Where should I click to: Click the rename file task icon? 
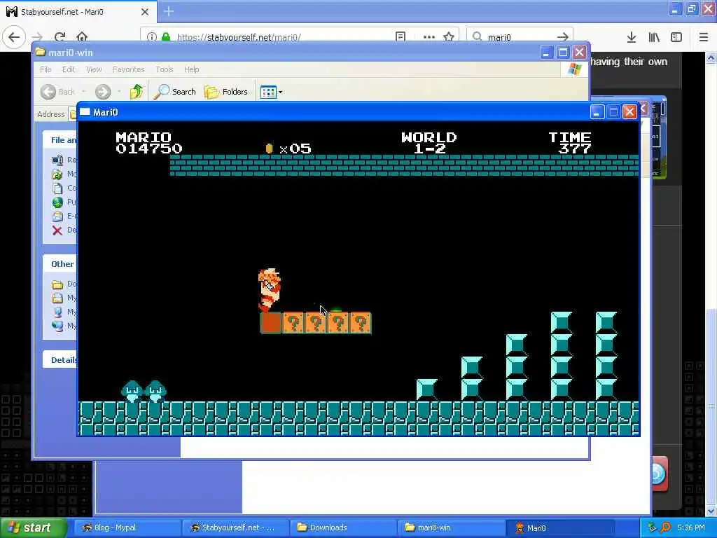click(57, 160)
